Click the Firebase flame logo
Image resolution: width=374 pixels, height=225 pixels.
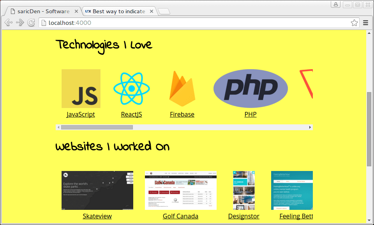pos(182,89)
